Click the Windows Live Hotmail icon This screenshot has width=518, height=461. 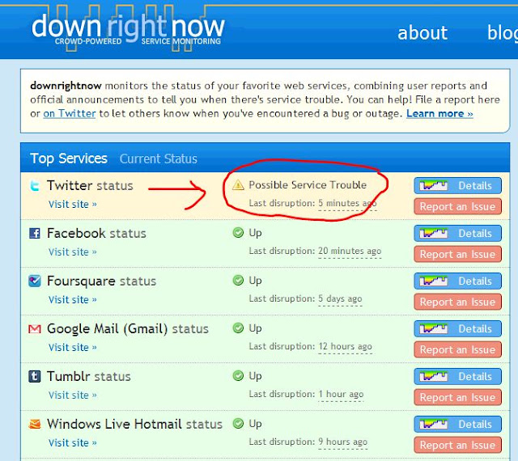(x=34, y=424)
